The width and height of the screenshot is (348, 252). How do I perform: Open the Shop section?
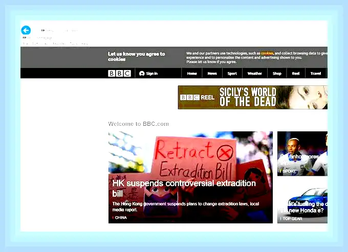click(277, 74)
